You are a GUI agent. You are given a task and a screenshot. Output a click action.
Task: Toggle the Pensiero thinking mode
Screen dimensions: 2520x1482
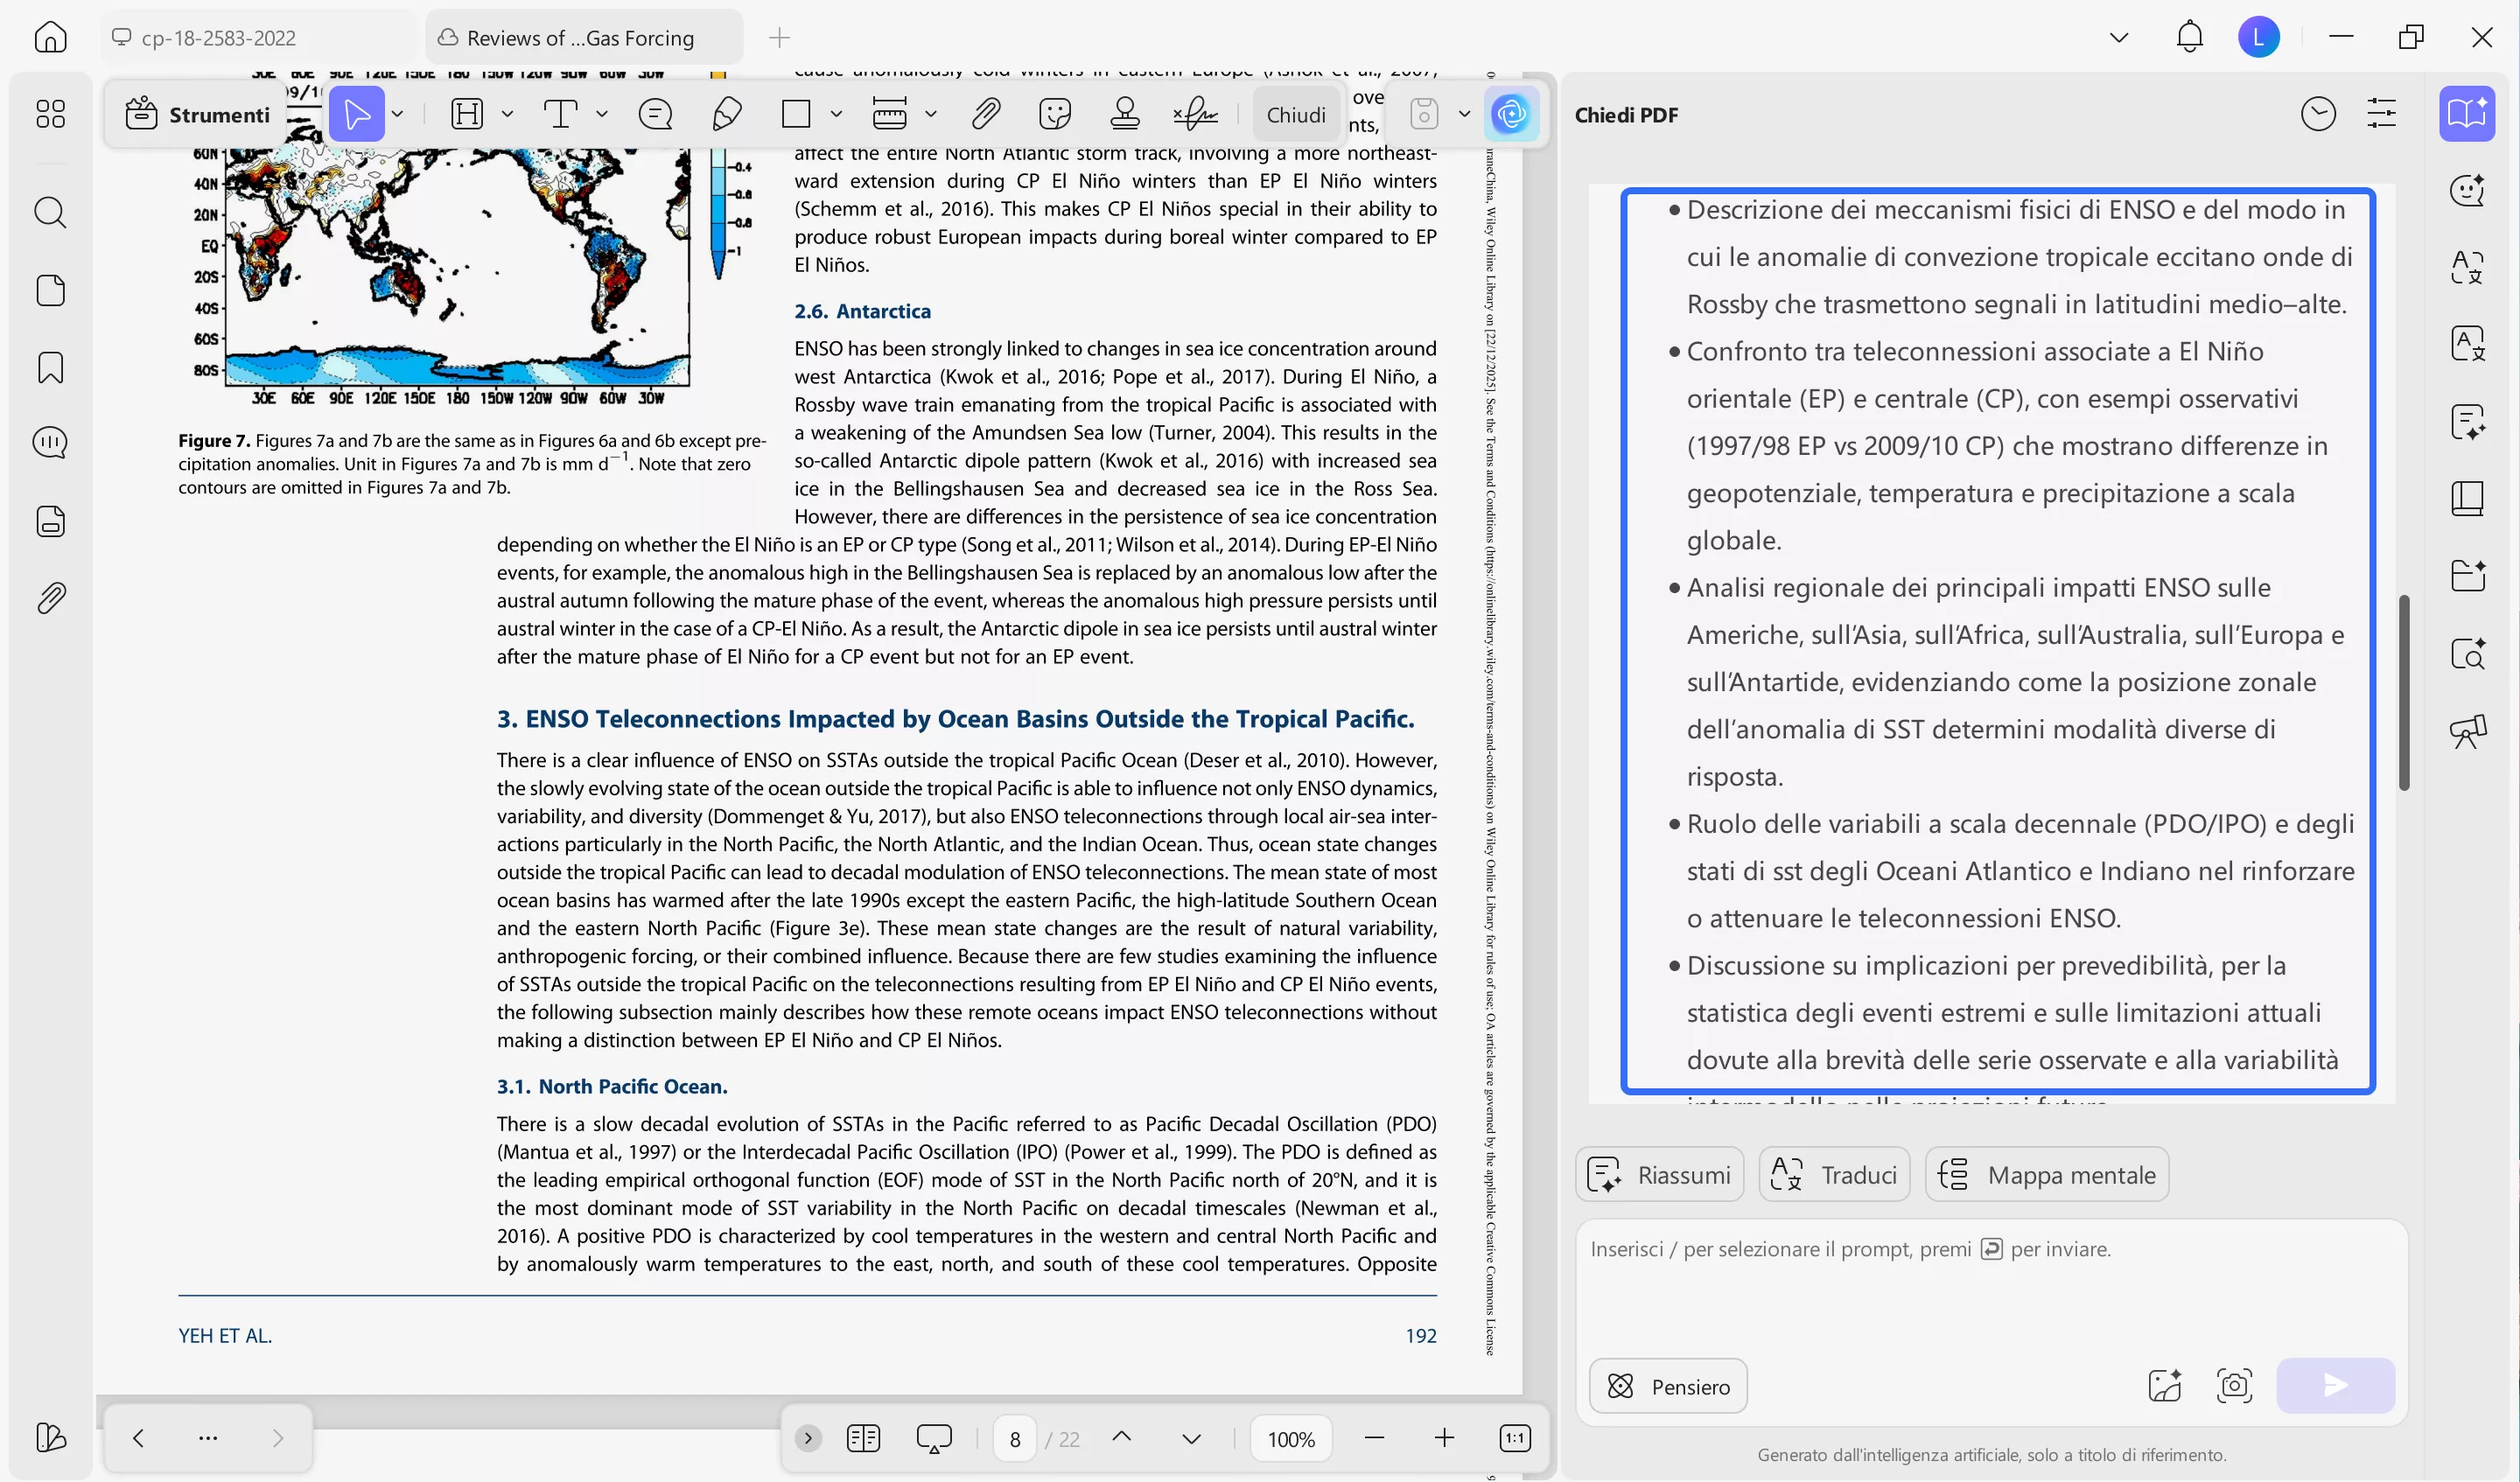(x=1667, y=1386)
